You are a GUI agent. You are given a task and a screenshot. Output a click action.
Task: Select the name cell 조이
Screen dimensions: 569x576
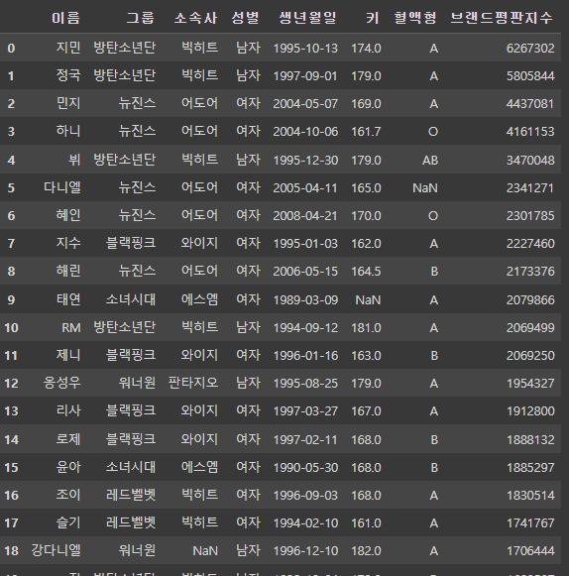coord(68,495)
